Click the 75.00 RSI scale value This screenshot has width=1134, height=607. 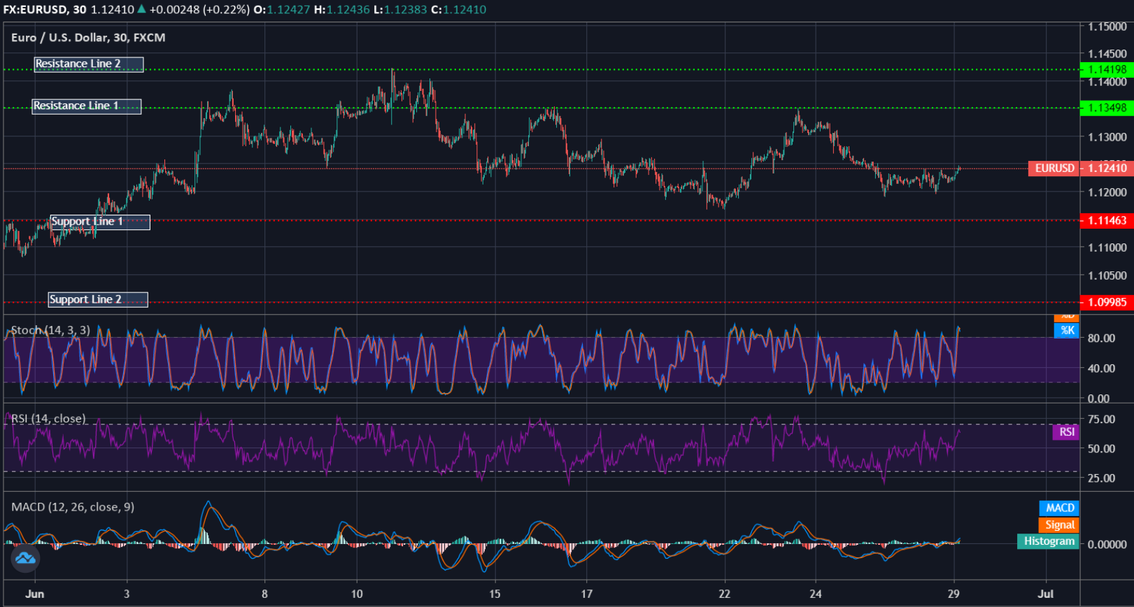pyautogui.click(x=1101, y=420)
